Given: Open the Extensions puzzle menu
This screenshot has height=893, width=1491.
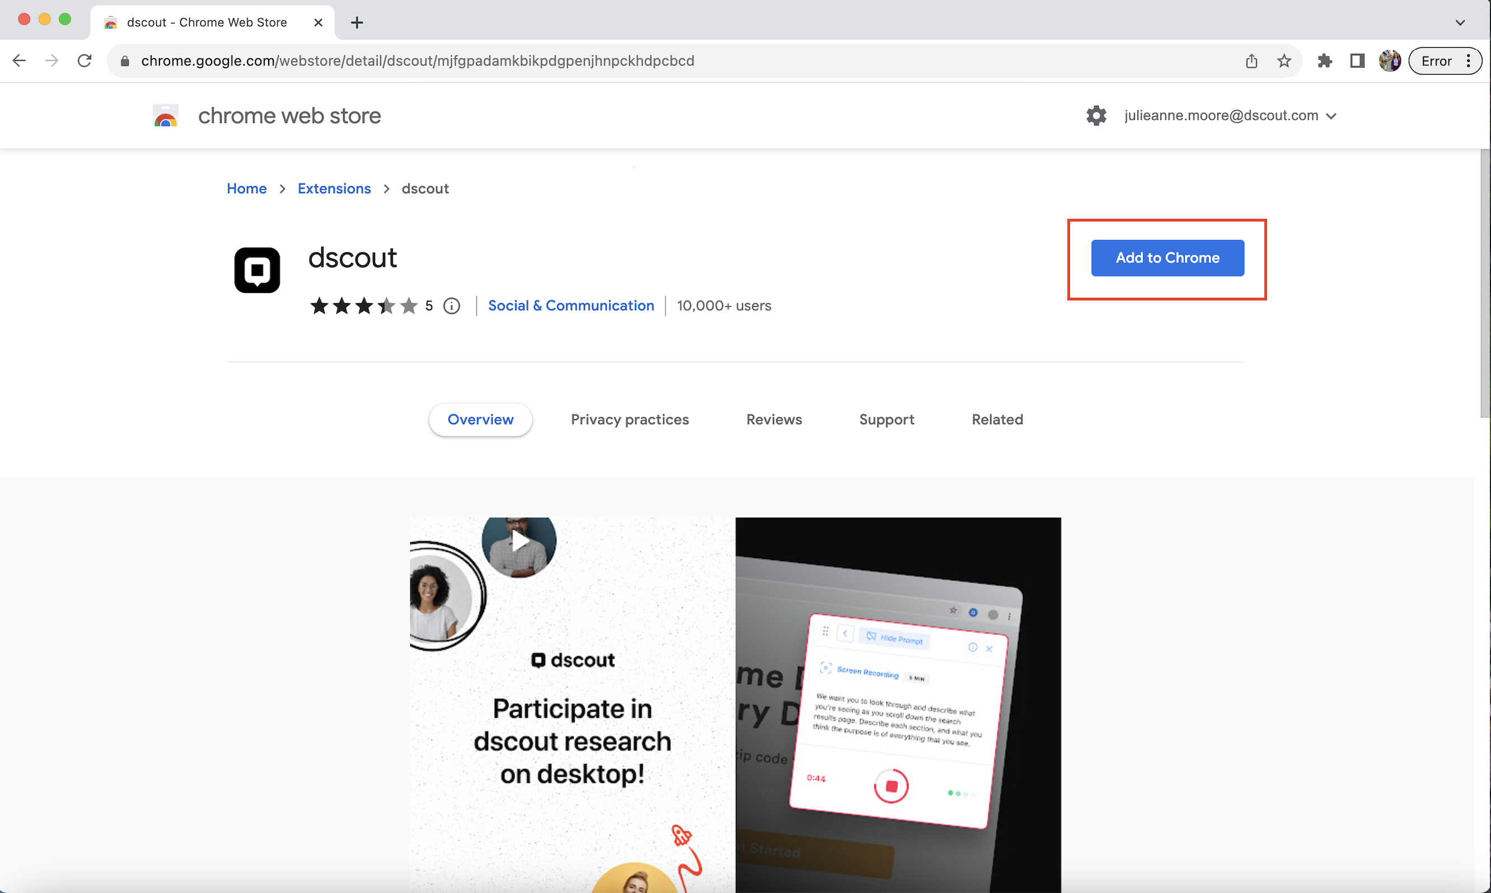Looking at the screenshot, I should pyautogui.click(x=1324, y=61).
